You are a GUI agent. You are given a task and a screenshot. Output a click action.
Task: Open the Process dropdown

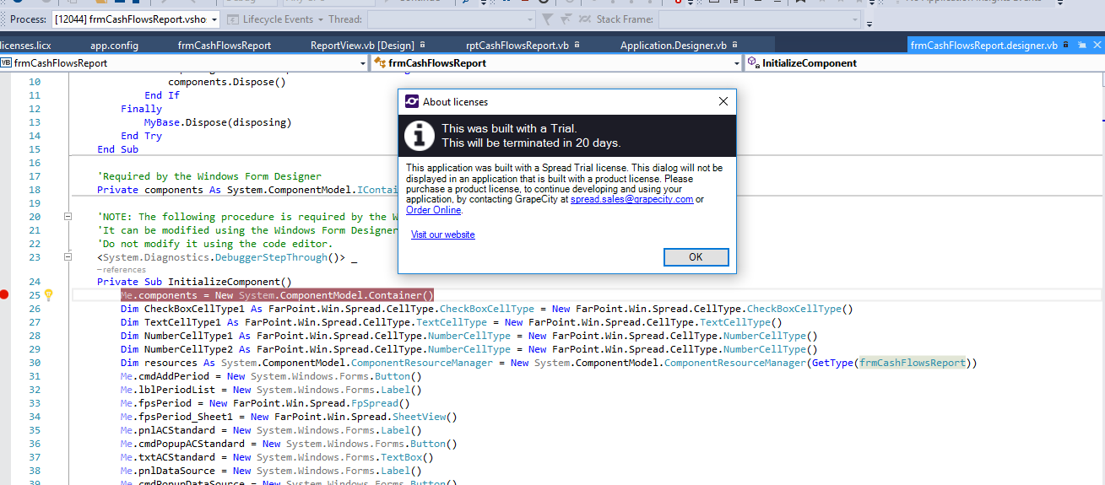[213, 19]
